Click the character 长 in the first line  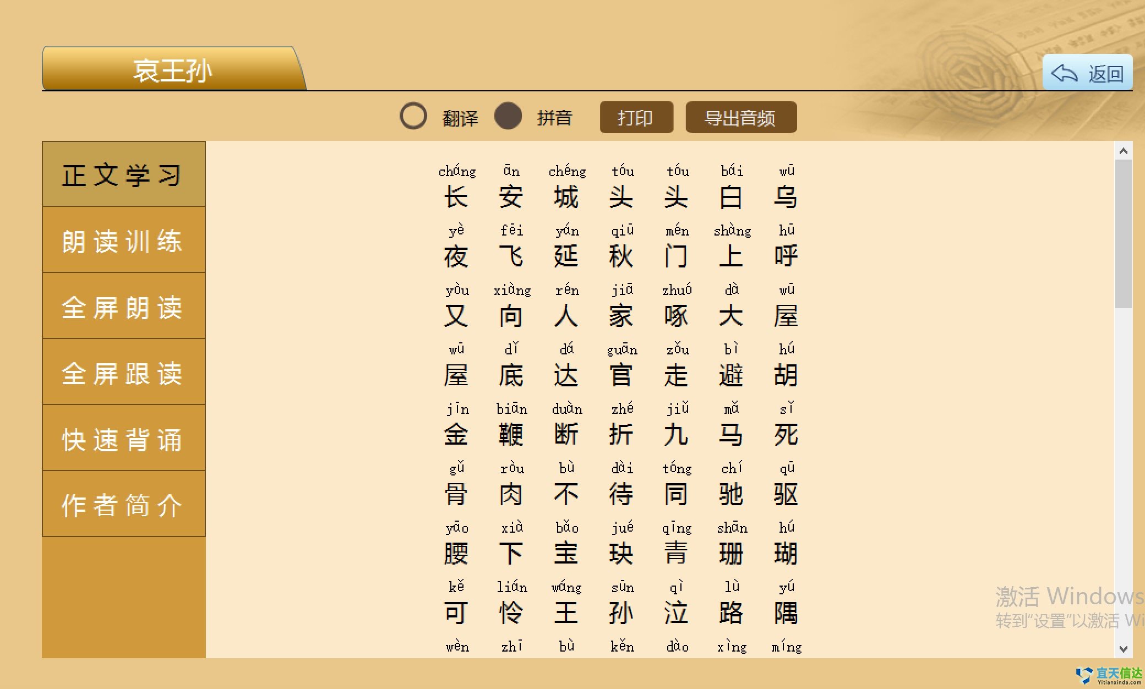coord(456,197)
